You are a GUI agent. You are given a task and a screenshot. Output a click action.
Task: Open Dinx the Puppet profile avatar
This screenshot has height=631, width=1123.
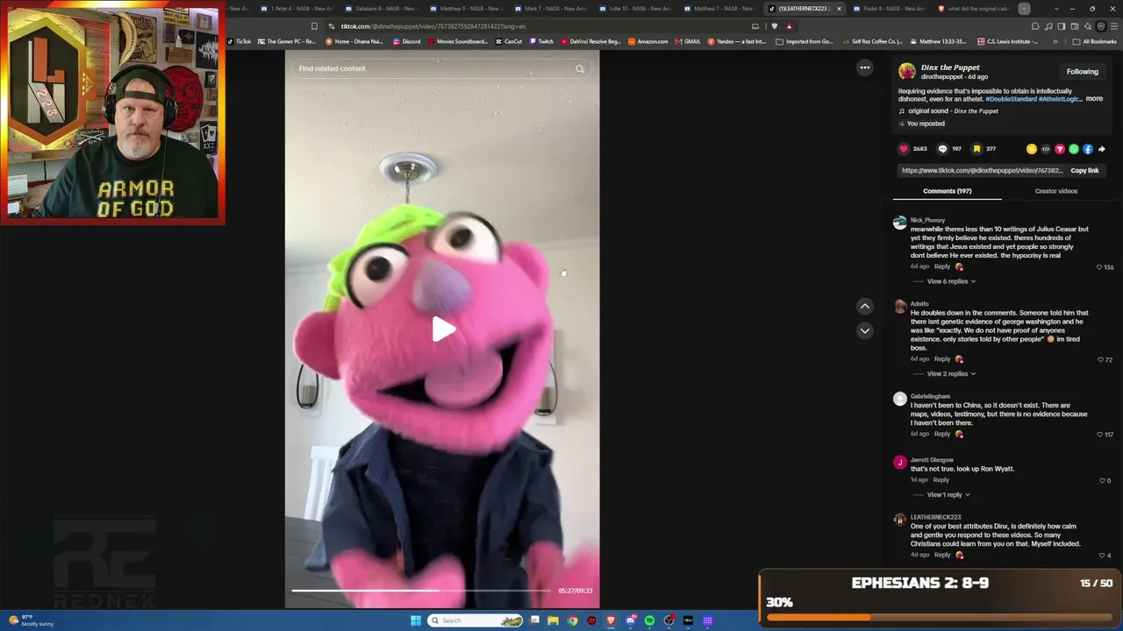pos(907,71)
